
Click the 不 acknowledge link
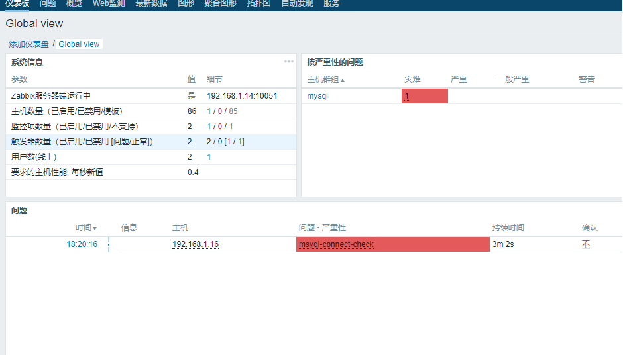pyautogui.click(x=586, y=244)
